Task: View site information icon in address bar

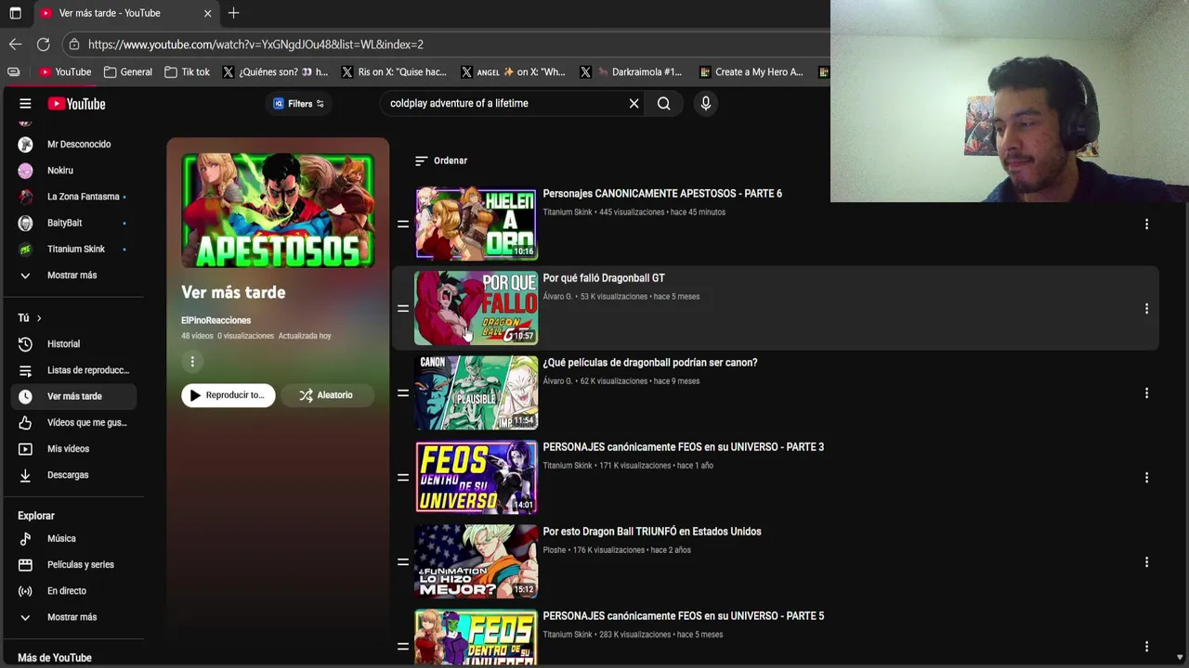Action: pos(73,45)
